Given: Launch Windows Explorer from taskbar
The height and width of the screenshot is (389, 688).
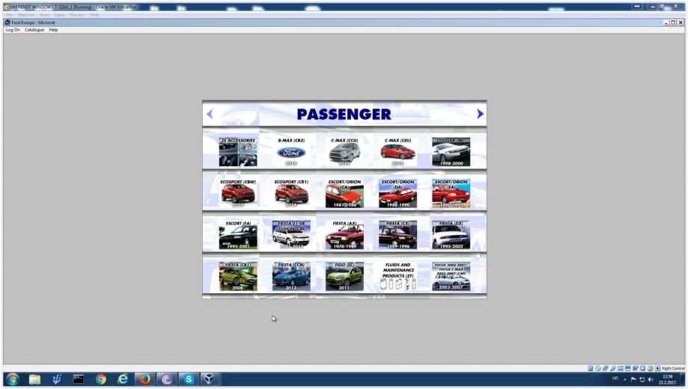Looking at the screenshot, I should click(34, 379).
